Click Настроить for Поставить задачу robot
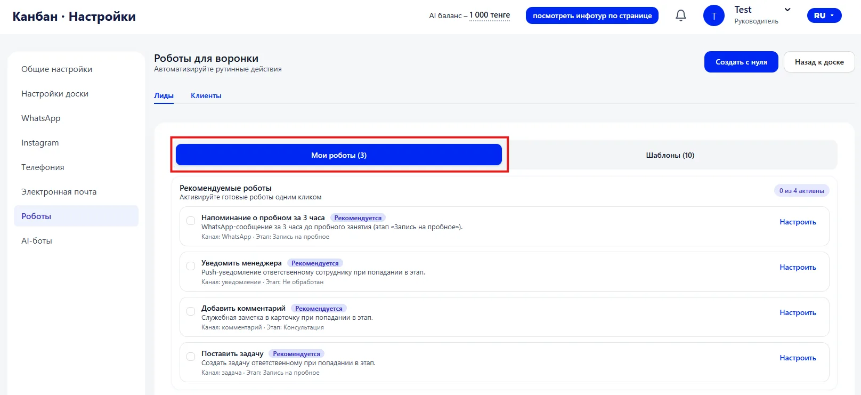This screenshot has width=861, height=395. coord(798,358)
